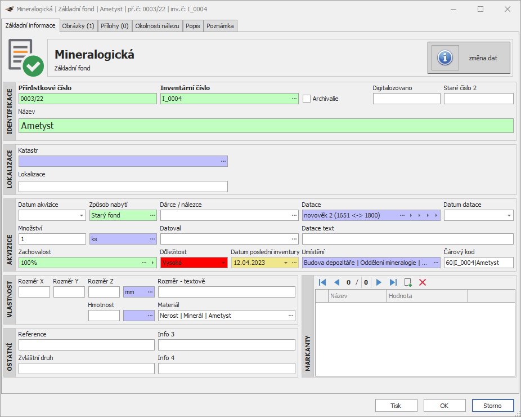Open the Katastr ellipsis picker

[x=223, y=161]
